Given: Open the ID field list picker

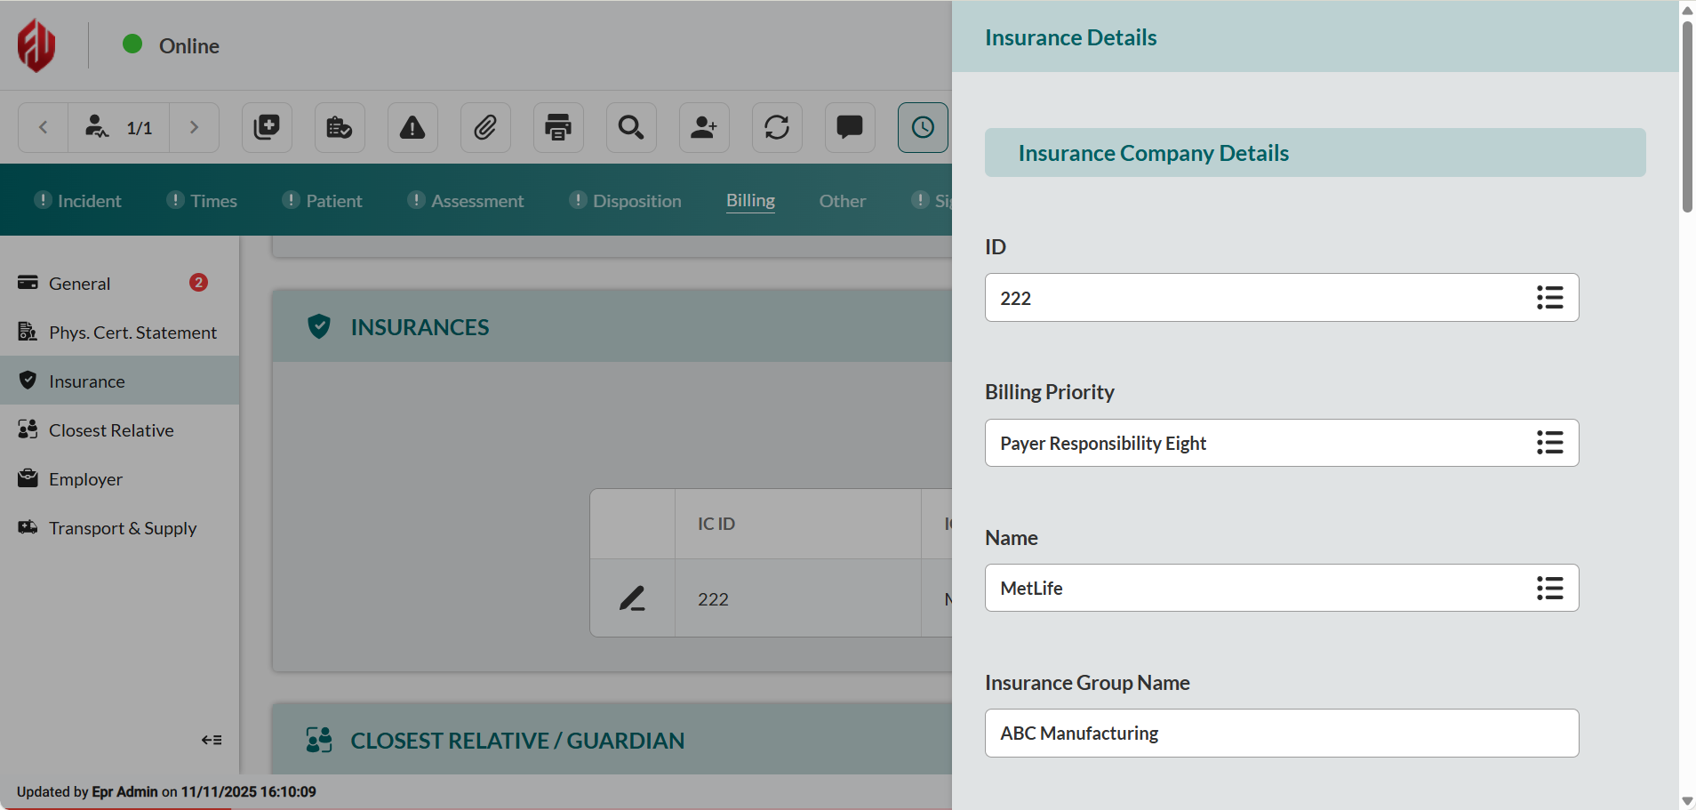Looking at the screenshot, I should (1549, 298).
